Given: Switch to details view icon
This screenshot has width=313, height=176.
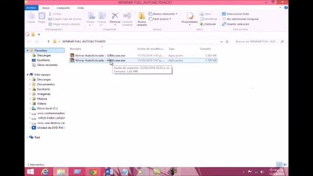Looking at the screenshot, I should point(279,164).
